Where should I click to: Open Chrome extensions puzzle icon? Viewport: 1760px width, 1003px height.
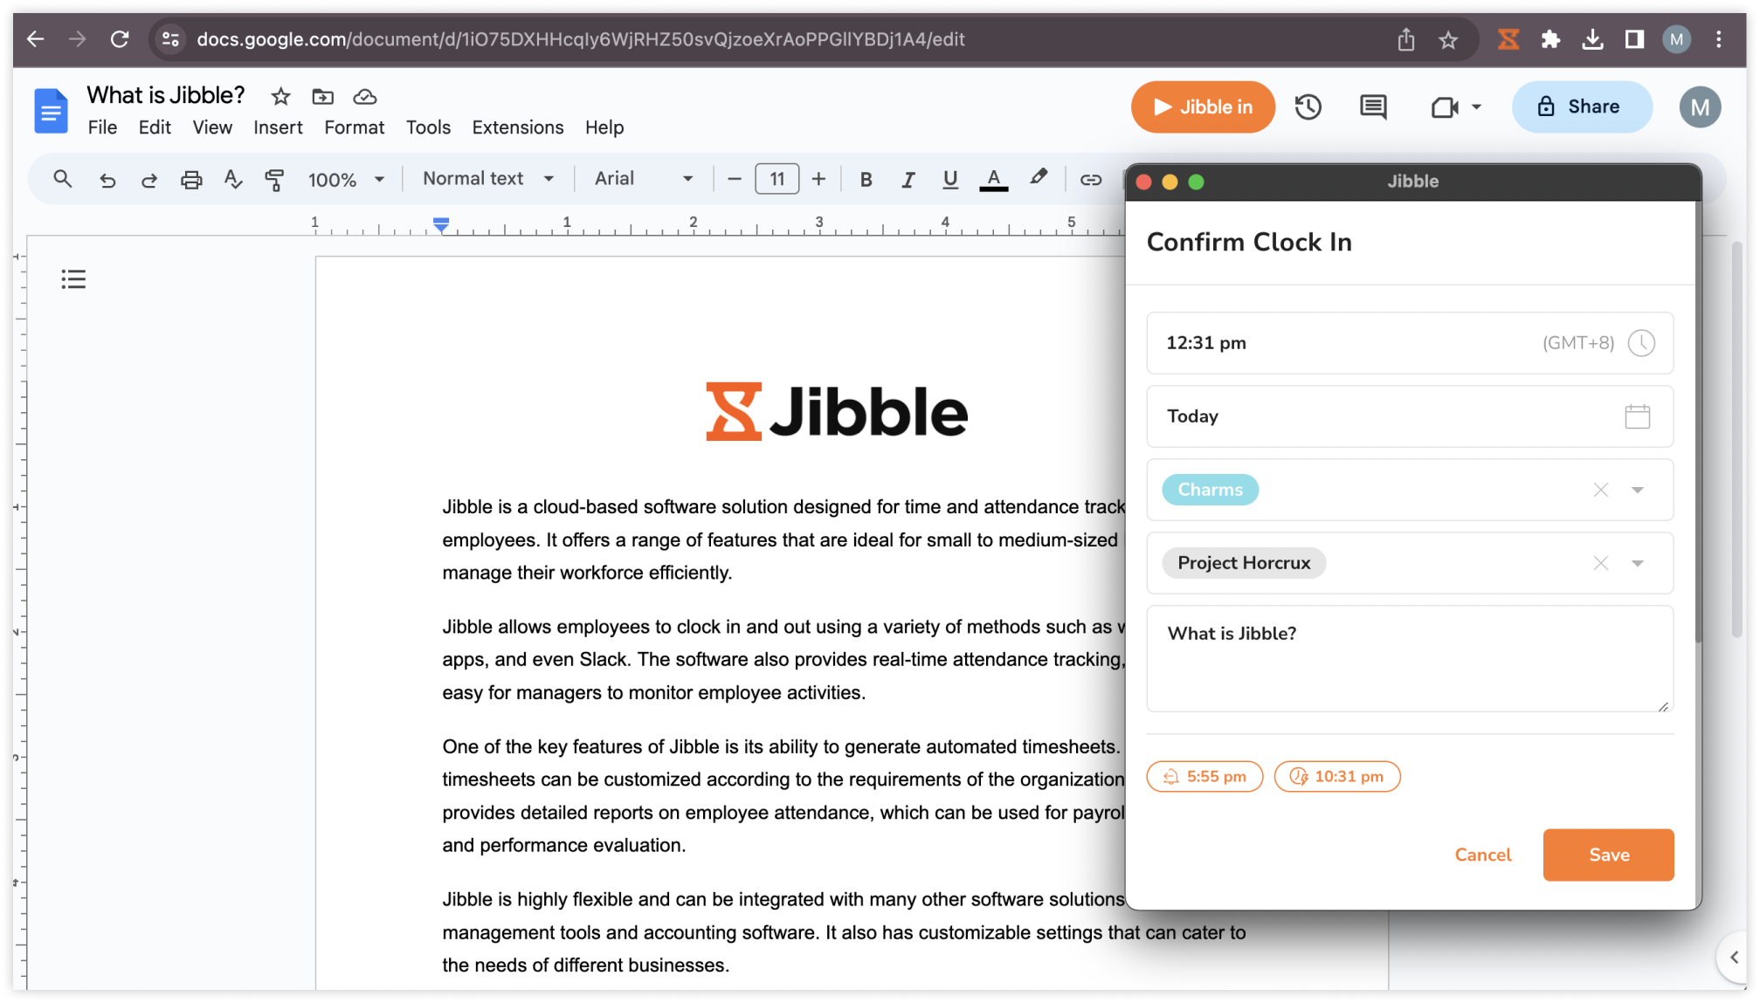(x=1550, y=39)
